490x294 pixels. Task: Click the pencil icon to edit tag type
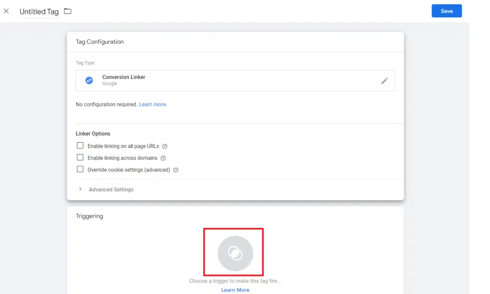tap(384, 81)
